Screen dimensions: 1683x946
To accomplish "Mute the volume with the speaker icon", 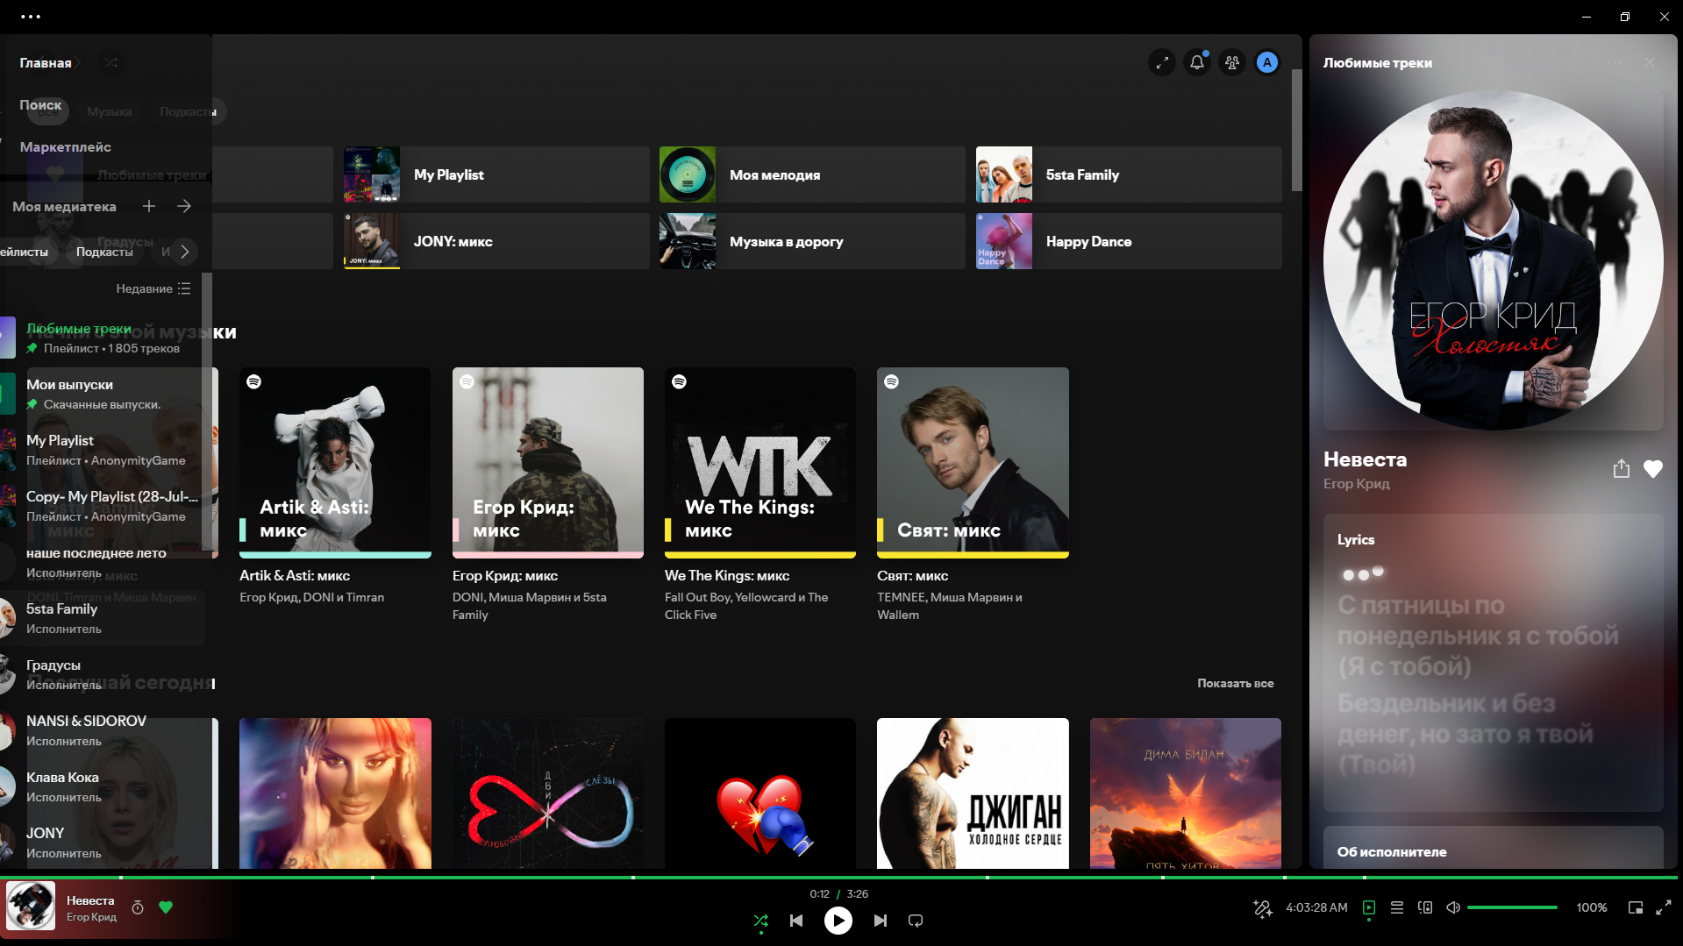I will tap(1453, 907).
